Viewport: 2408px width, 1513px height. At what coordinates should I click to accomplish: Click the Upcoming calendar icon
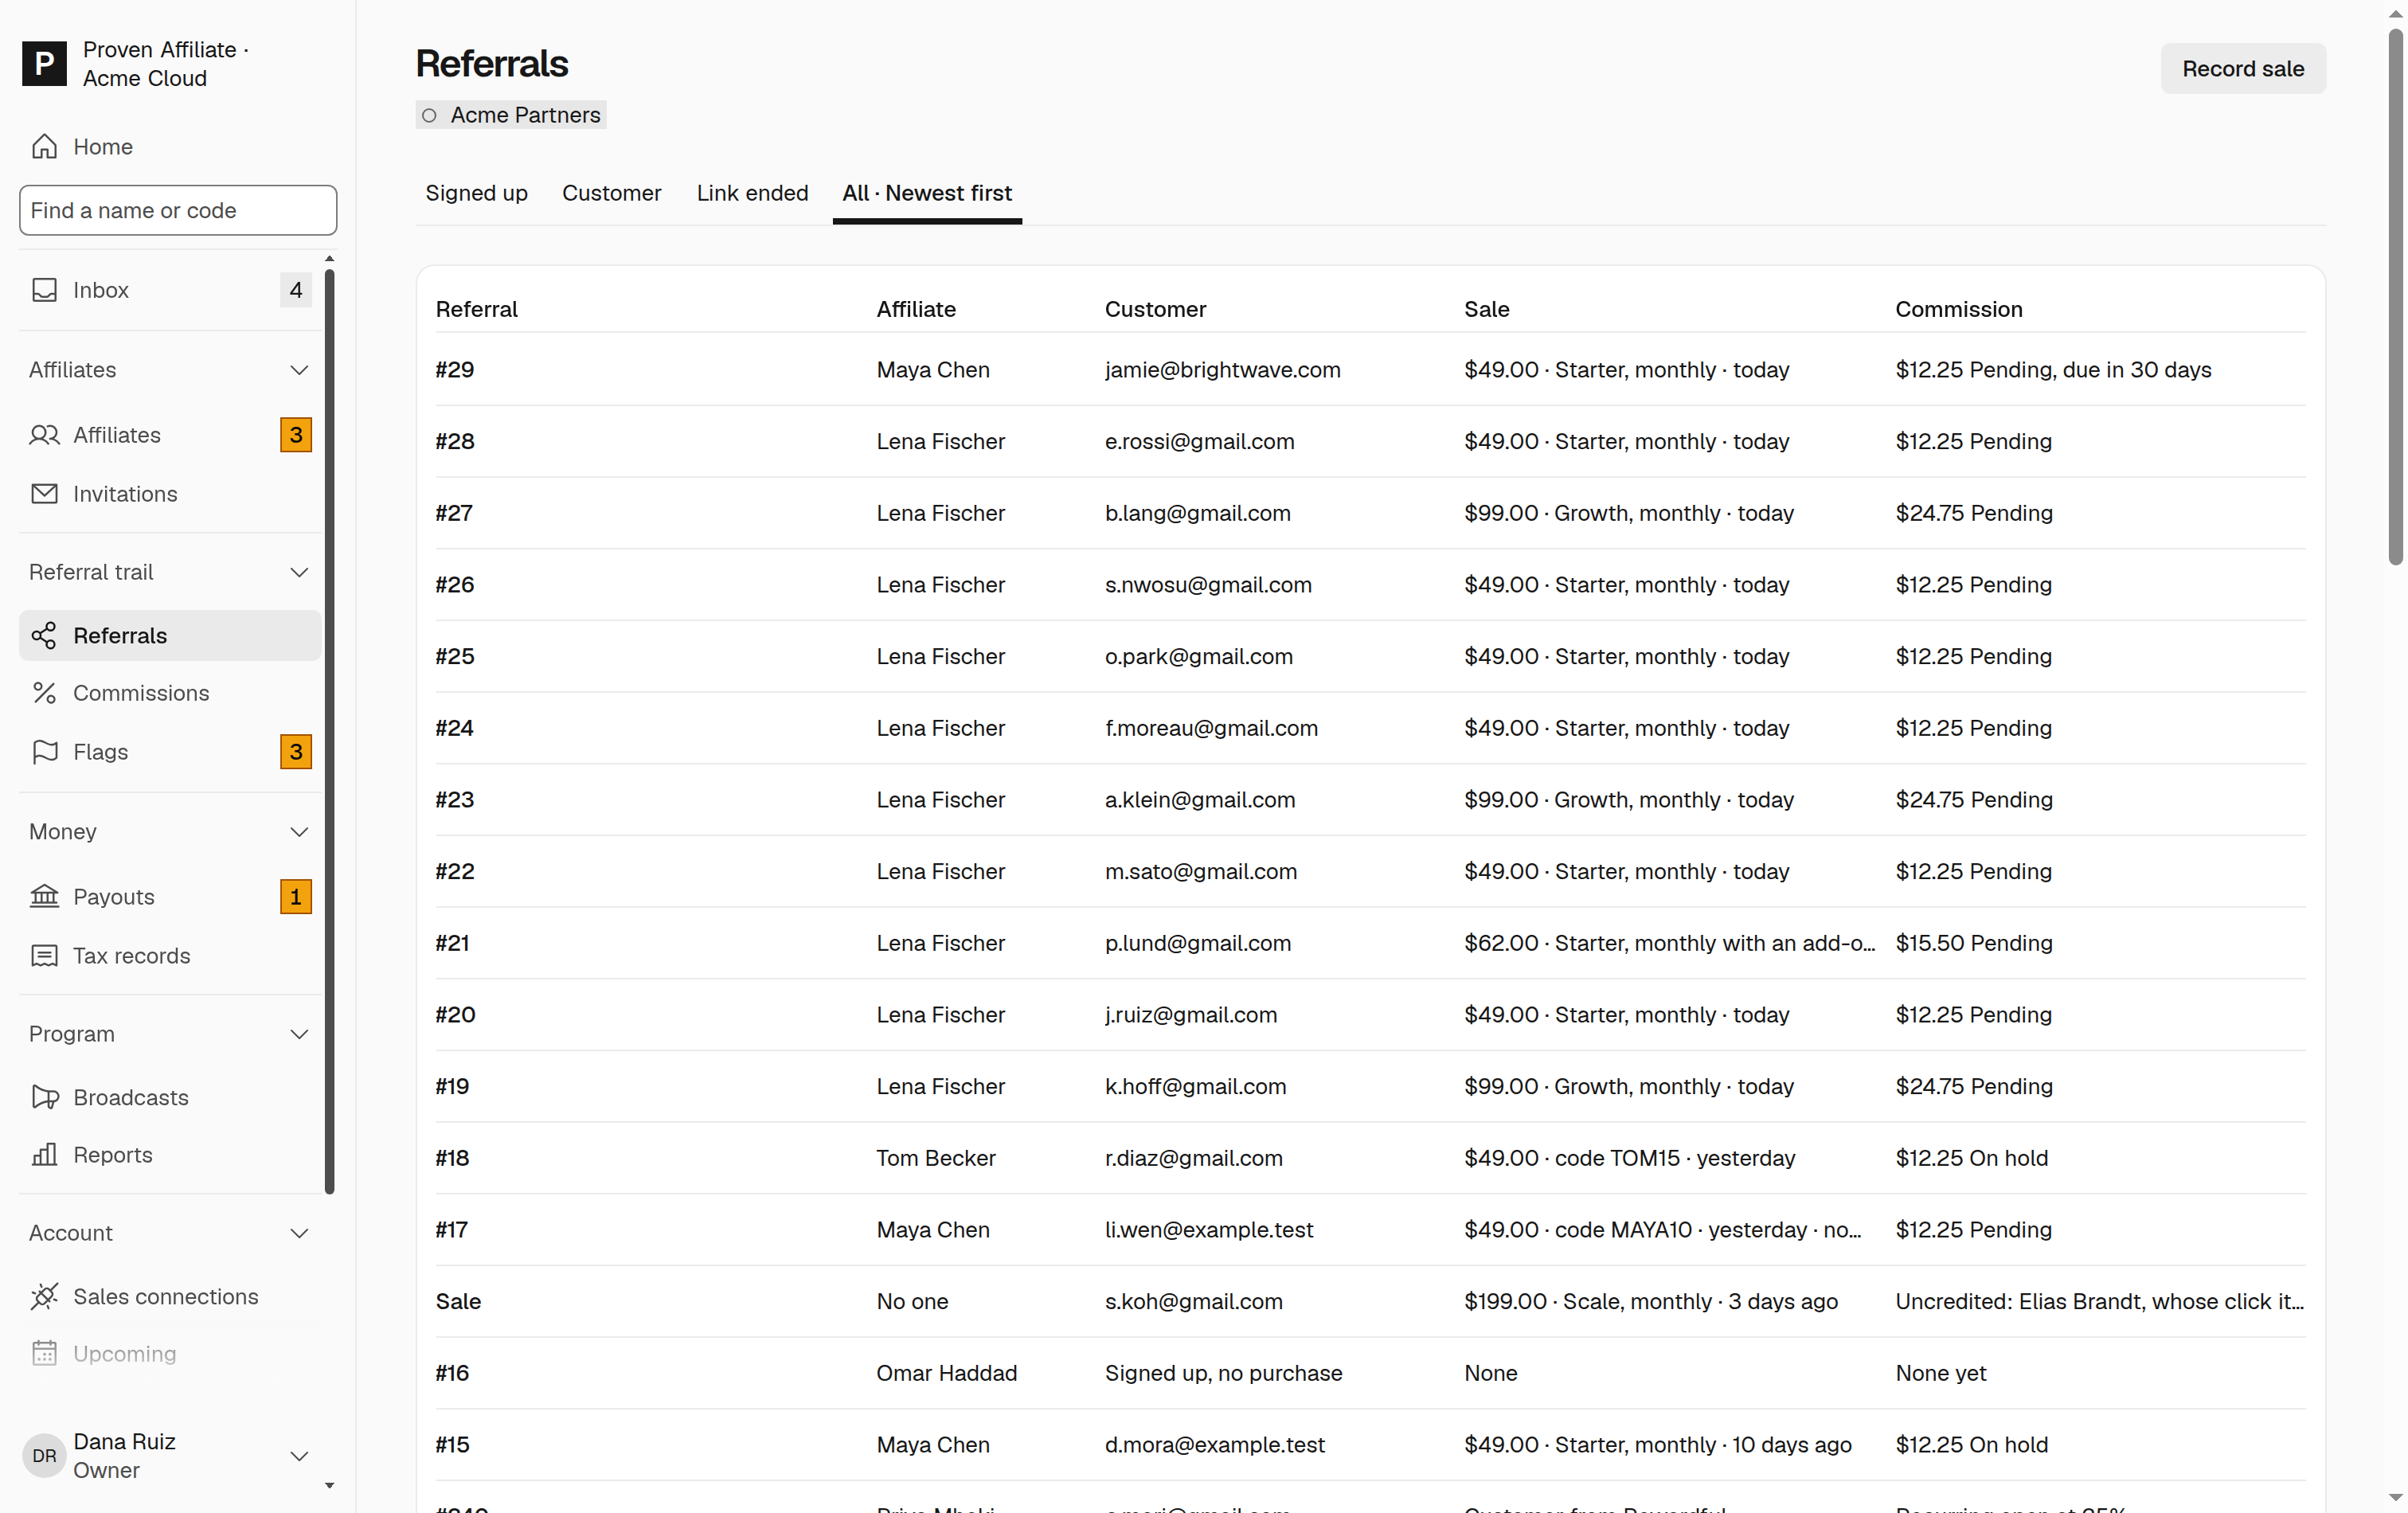point(44,1354)
